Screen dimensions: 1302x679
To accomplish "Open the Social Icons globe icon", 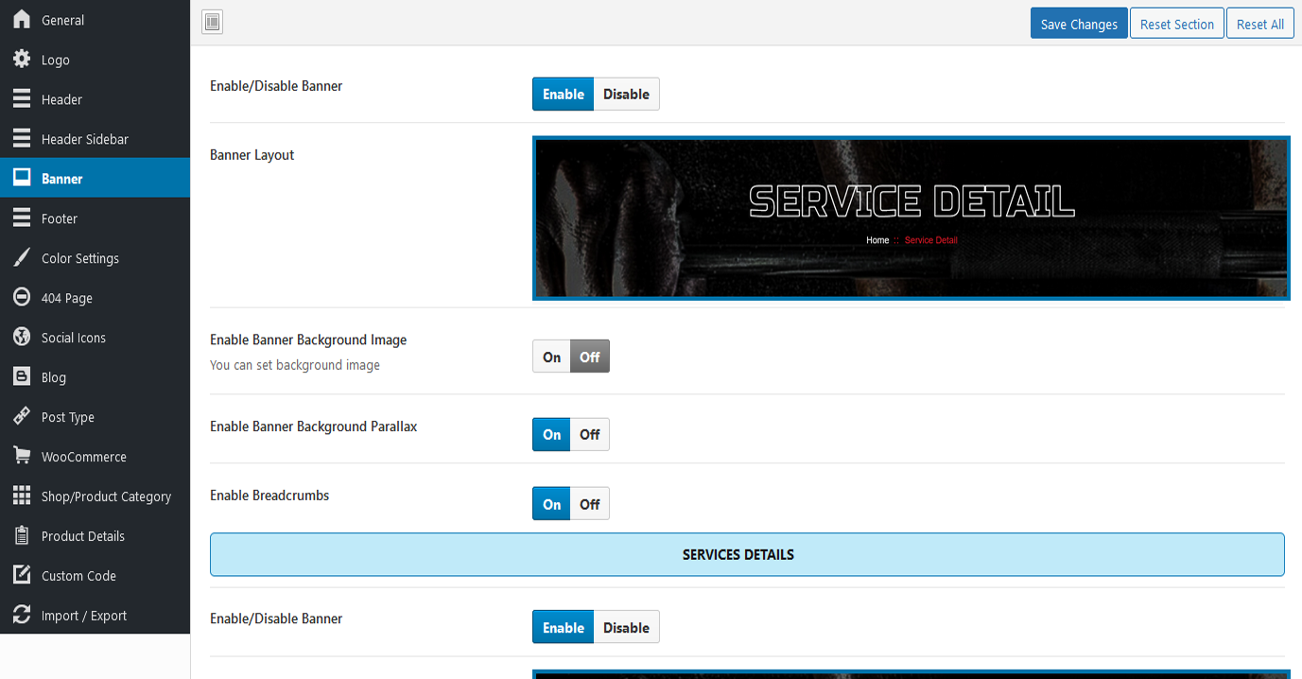I will click(x=21, y=338).
